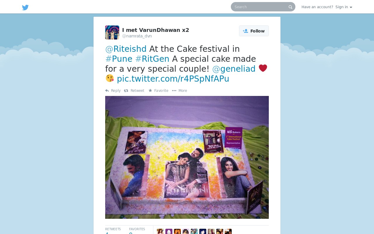
Task: Click the Favorite star icon
Action: tap(150, 91)
